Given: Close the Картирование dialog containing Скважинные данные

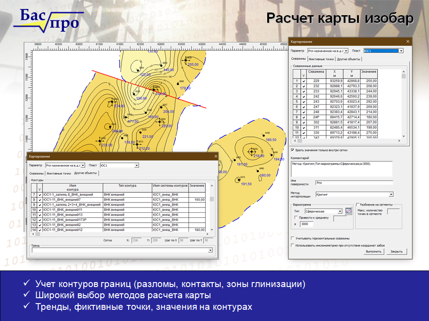Looking at the screenshot, I should coord(408,42).
